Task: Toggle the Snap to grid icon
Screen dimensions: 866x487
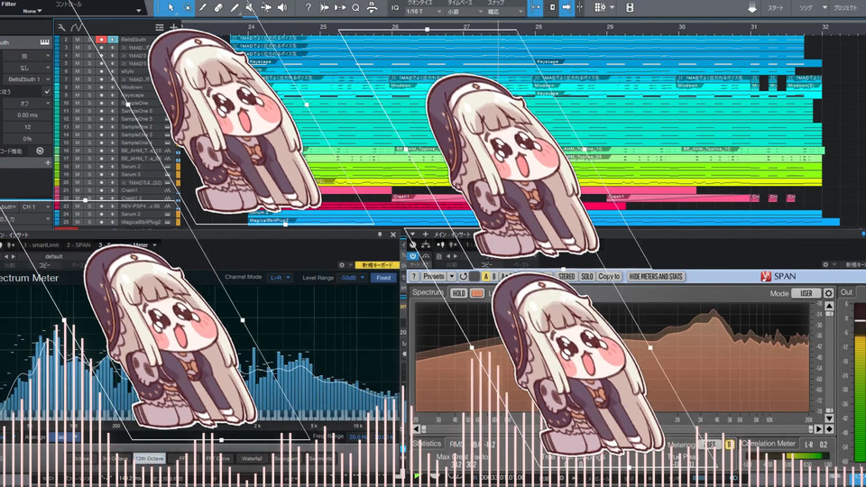Action: pyautogui.click(x=535, y=8)
